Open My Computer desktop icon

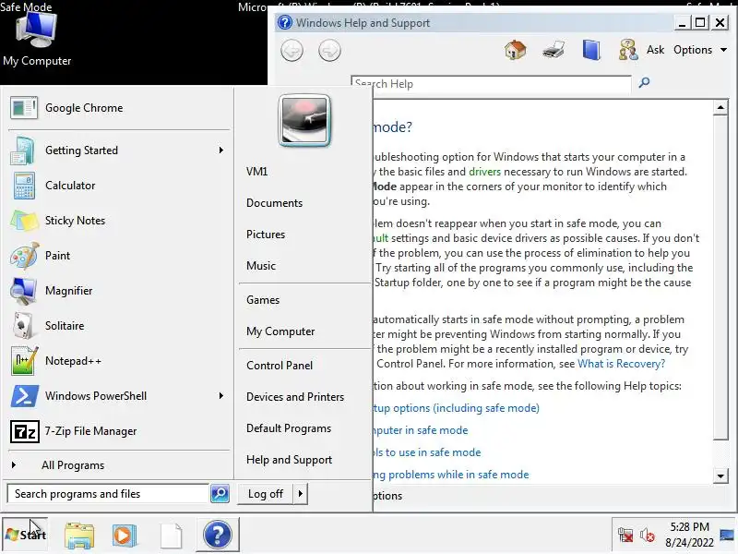click(x=37, y=39)
